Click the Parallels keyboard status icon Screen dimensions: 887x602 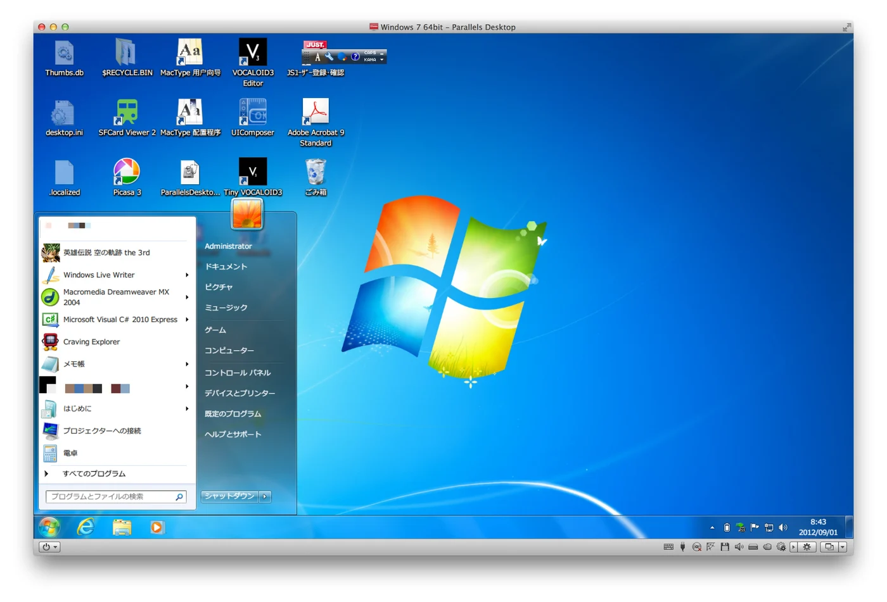pyautogui.click(x=668, y=547)
